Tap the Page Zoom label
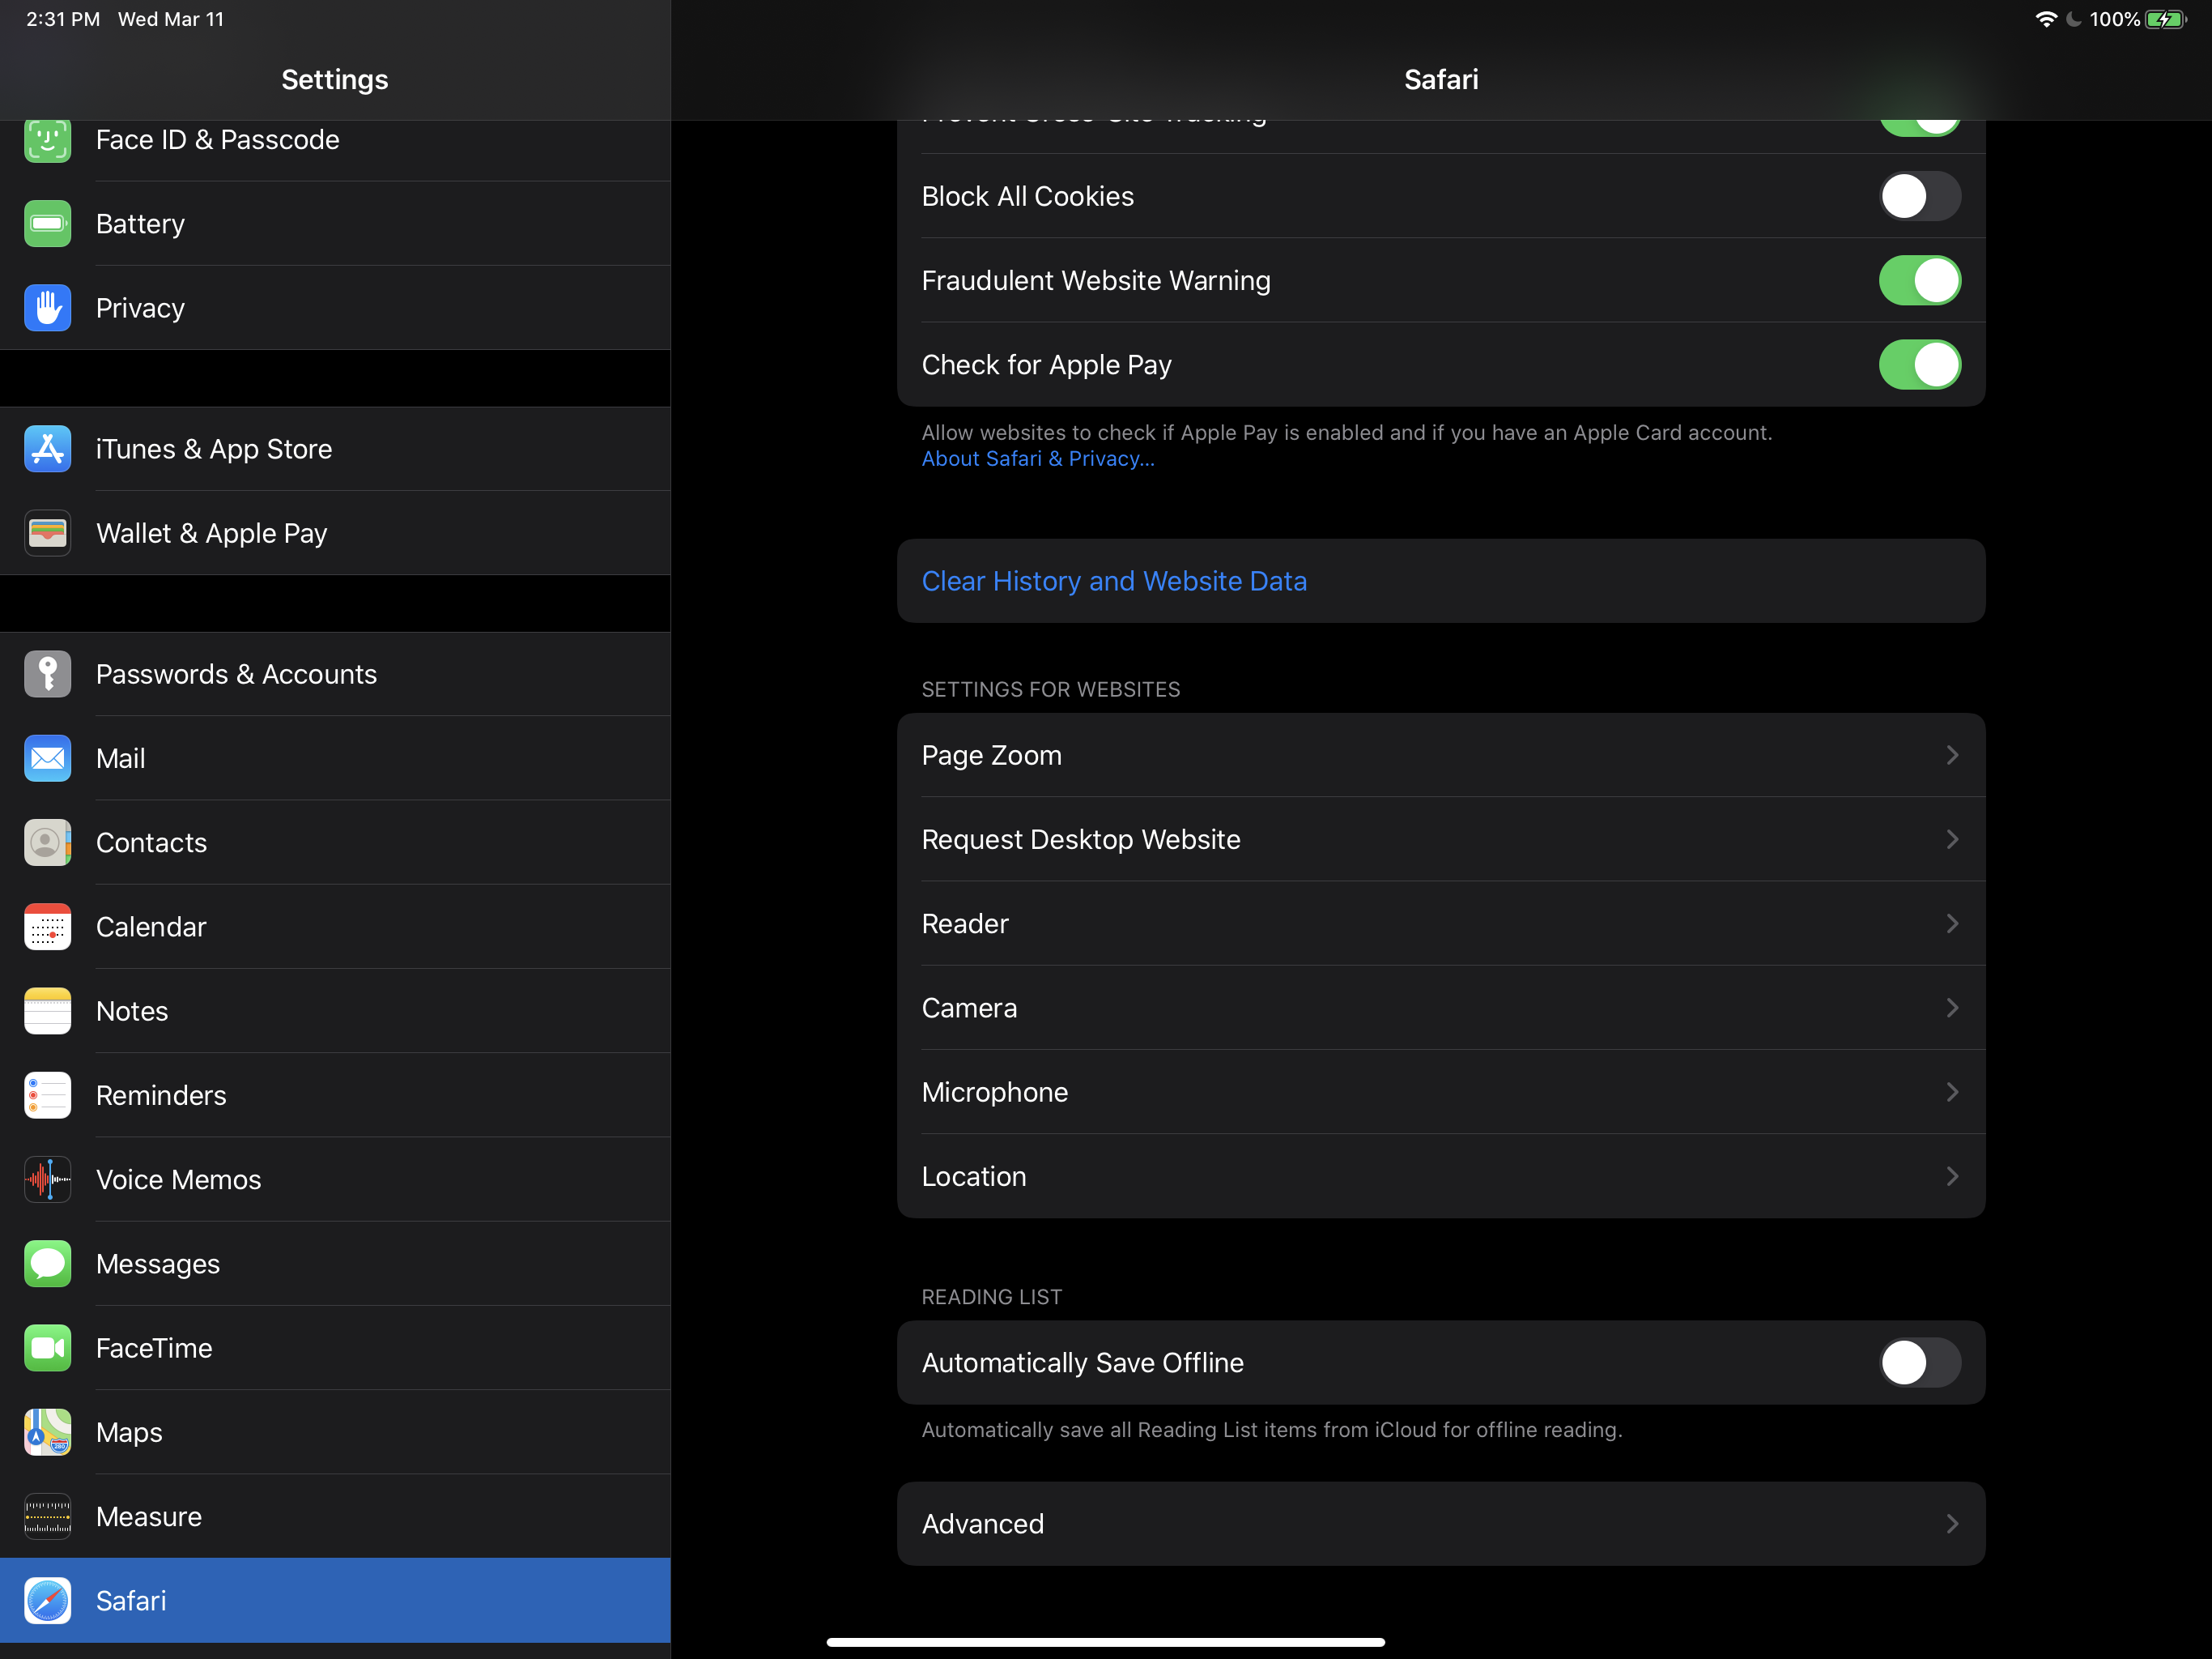The width and height of the screenshot is (2212, 1659). (x=991, y=756)
